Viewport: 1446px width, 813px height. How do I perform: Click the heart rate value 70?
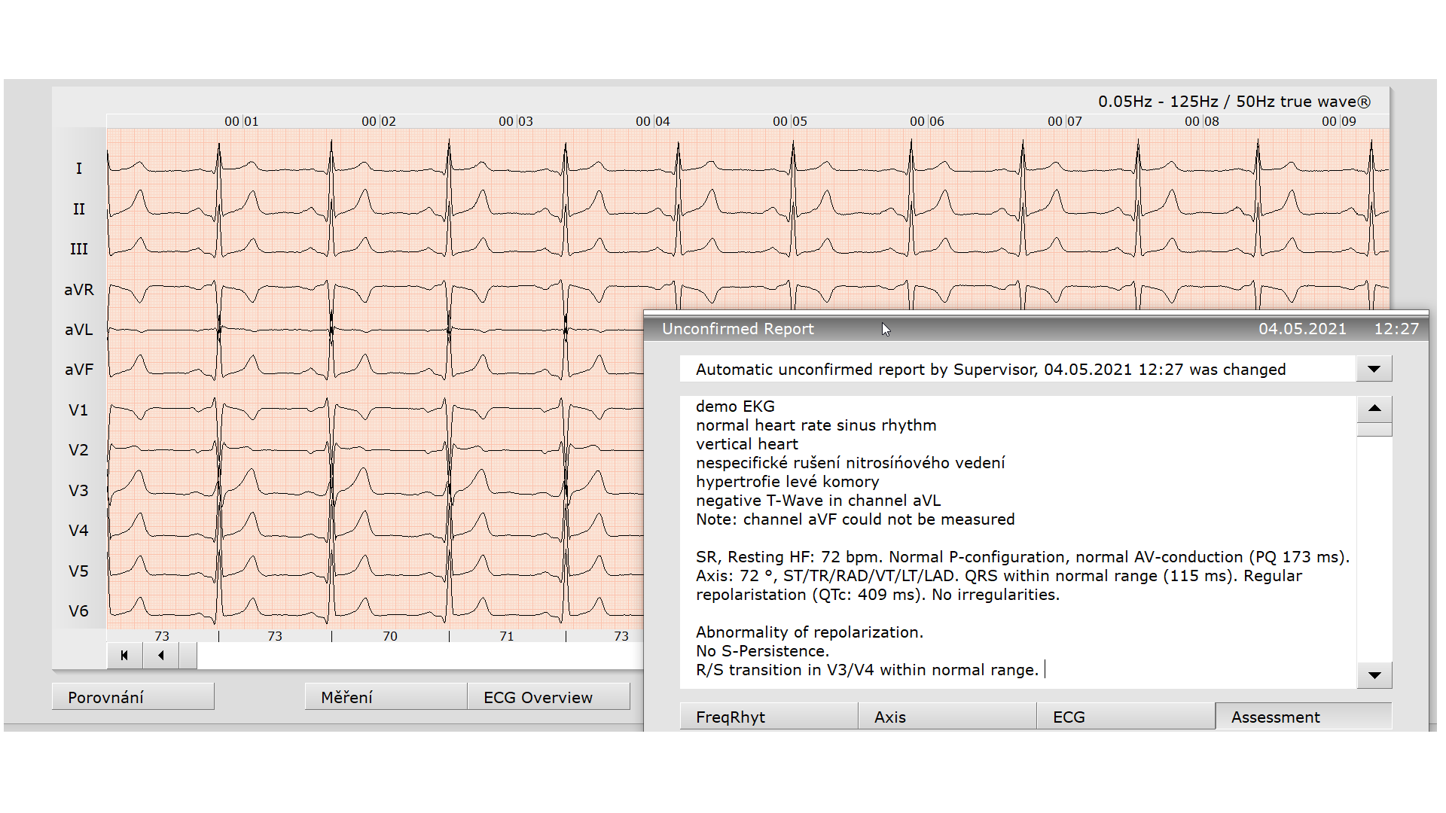(x=390, y=636)
